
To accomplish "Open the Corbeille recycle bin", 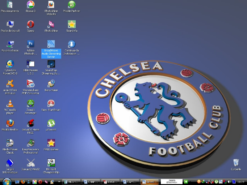I will point(236,165).
